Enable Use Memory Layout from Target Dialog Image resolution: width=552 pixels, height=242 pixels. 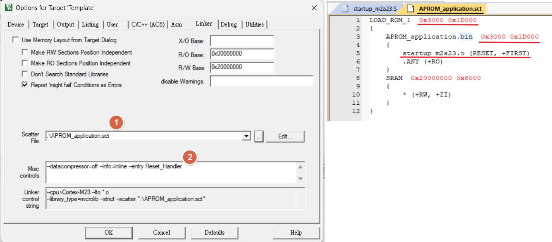point(16,40)
